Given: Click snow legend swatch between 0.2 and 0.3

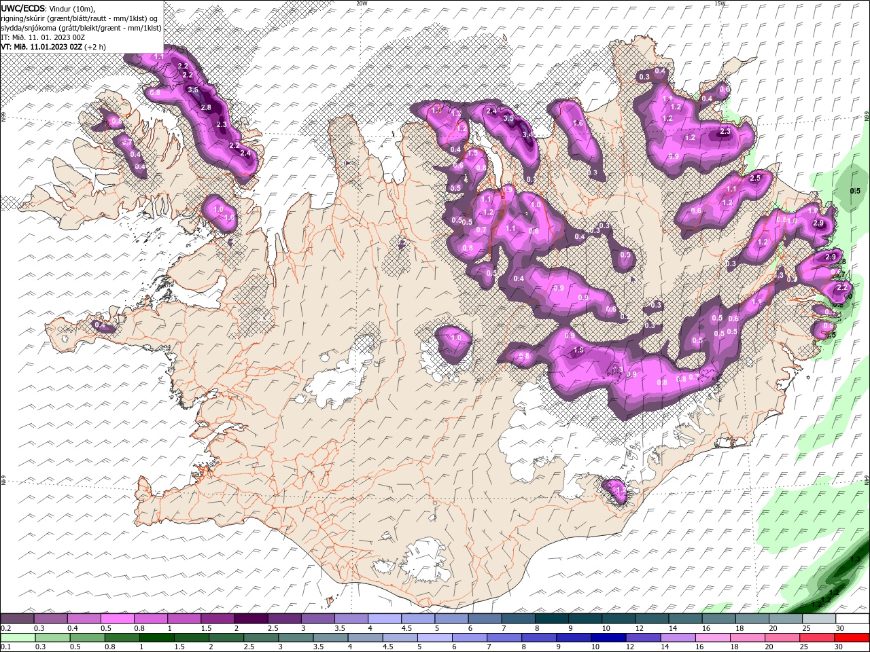Looking at the screenshot, I should pos(18,619).
